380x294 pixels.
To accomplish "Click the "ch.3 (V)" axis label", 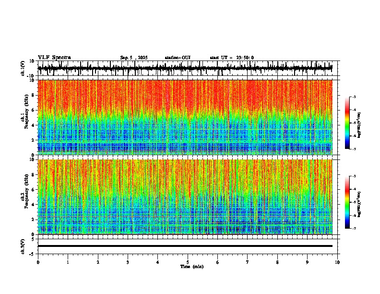I will [23, 246].
